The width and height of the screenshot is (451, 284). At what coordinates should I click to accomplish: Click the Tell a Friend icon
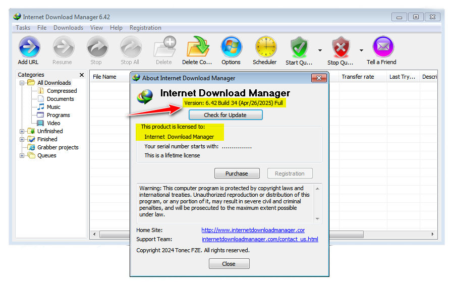pyautogui.click(x=383, y=46)
